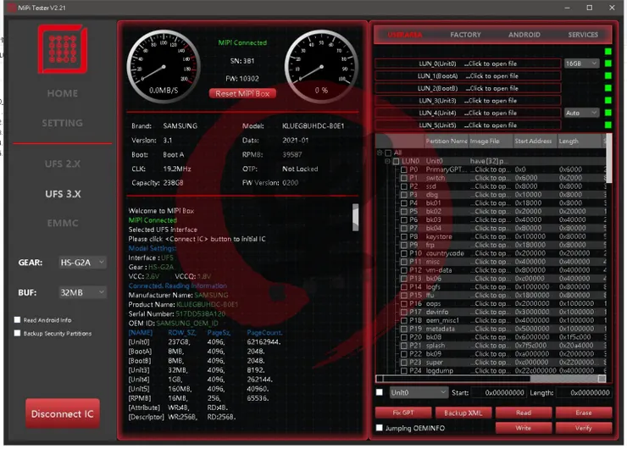
Task: Tick the checkbox beside the Unit0 dropdown
Action: pos(379,392)
